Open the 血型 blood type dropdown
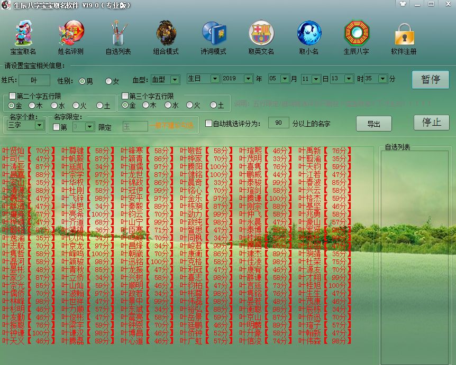The width and height of the screenshot is (456, 365). pos(175,80)
